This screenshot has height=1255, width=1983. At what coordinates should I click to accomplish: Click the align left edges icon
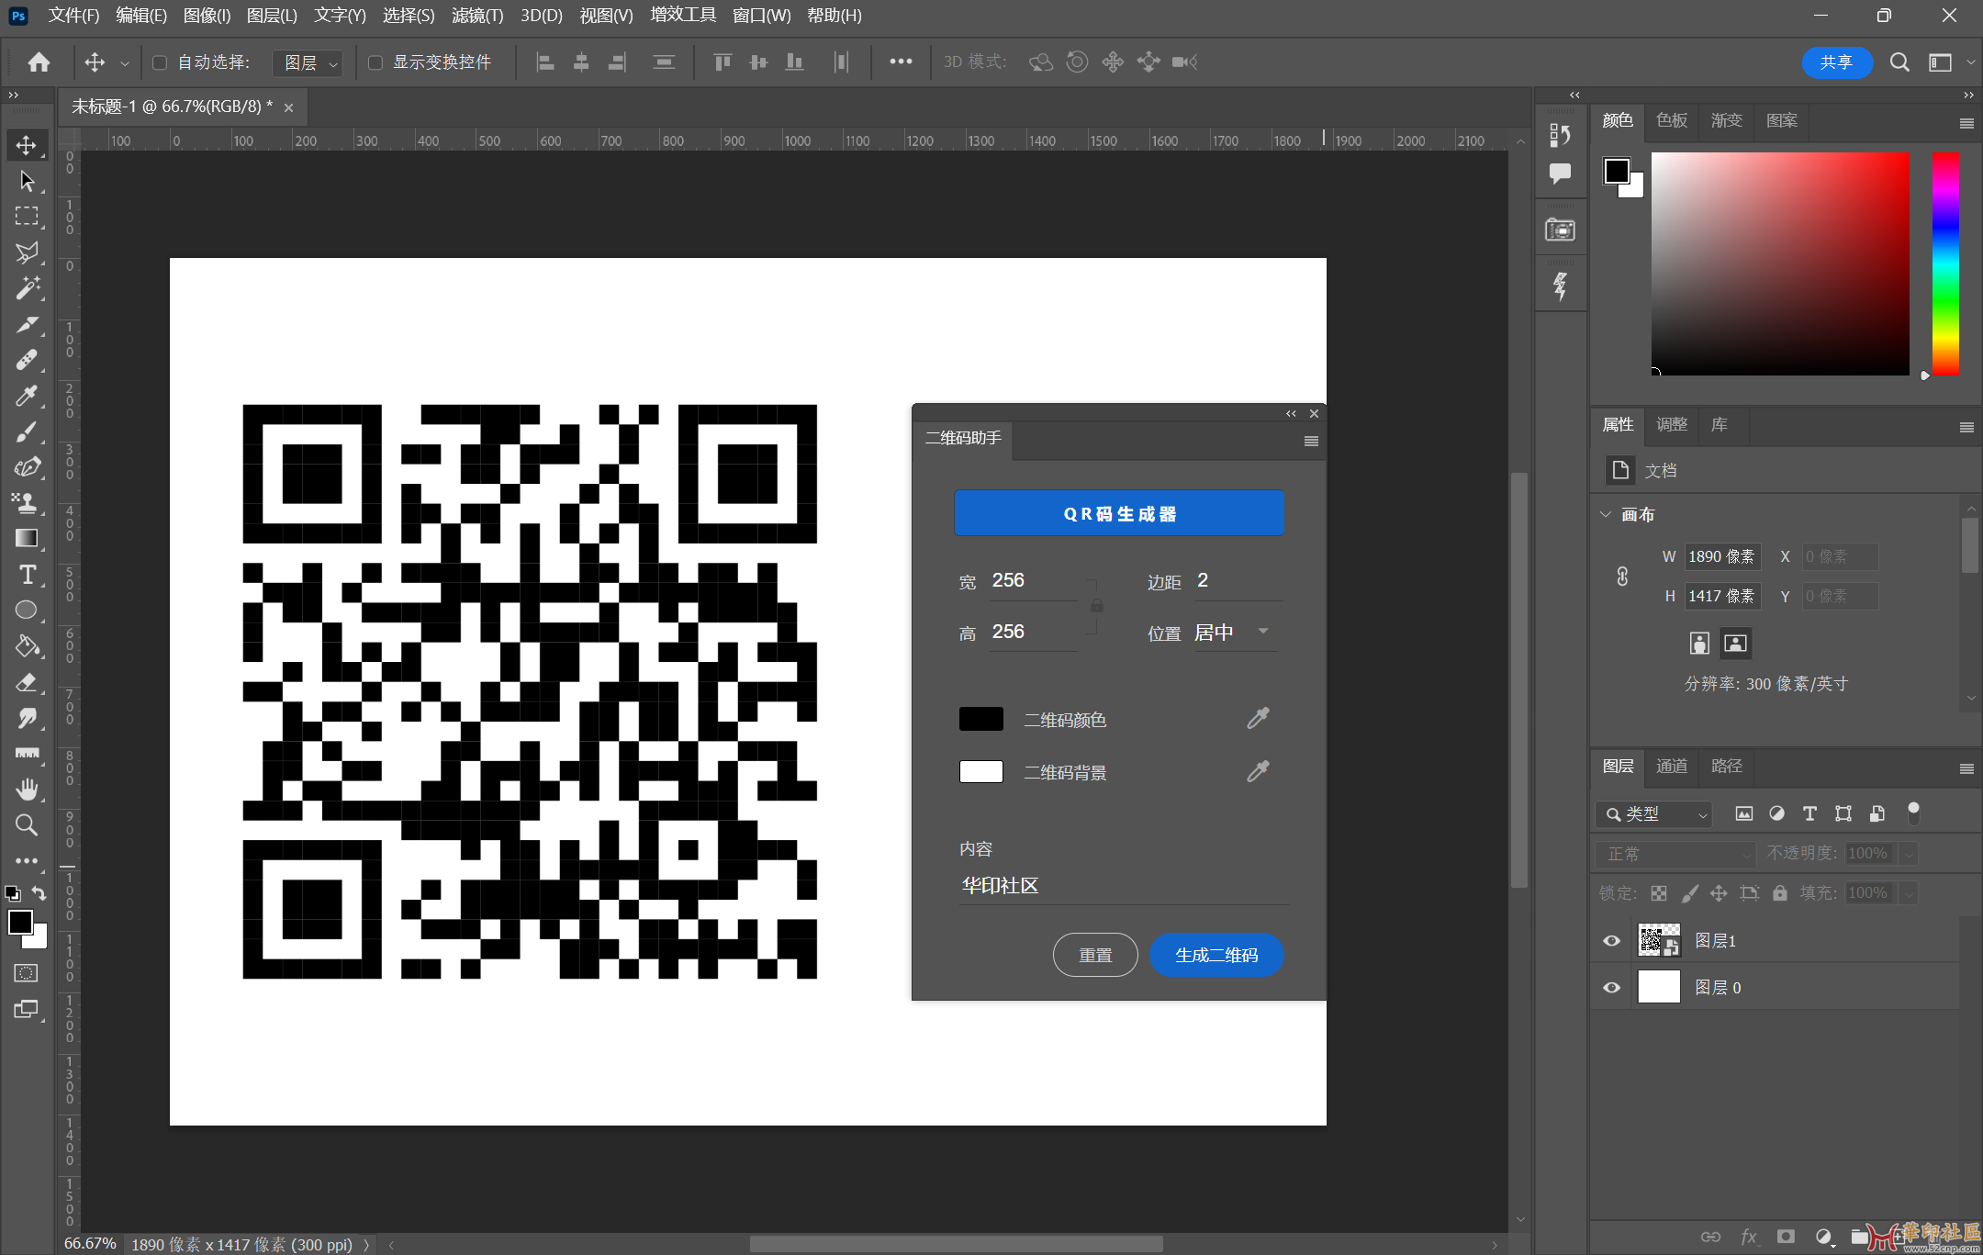[x=545, y=62]
